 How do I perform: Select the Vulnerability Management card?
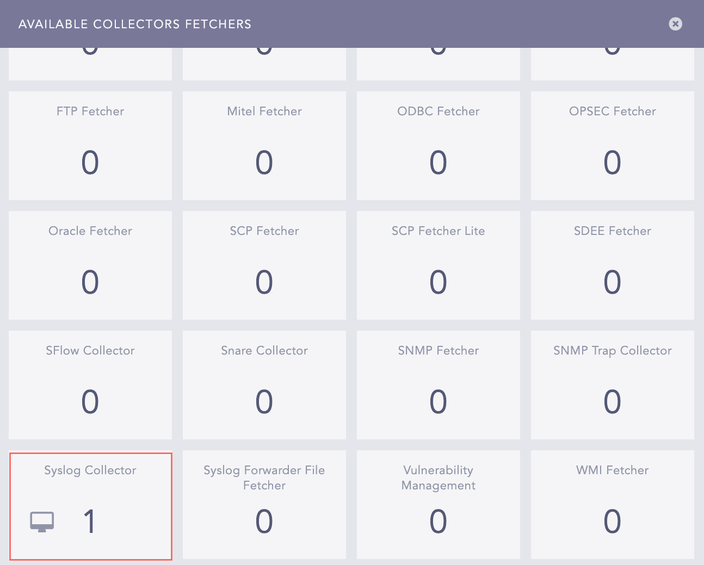[439, 504]
